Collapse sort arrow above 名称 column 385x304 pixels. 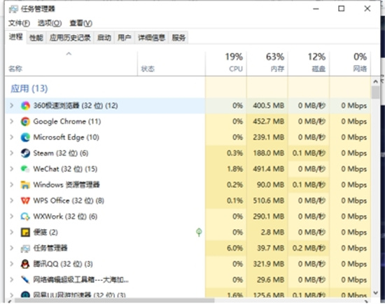[x=69, y=53]
